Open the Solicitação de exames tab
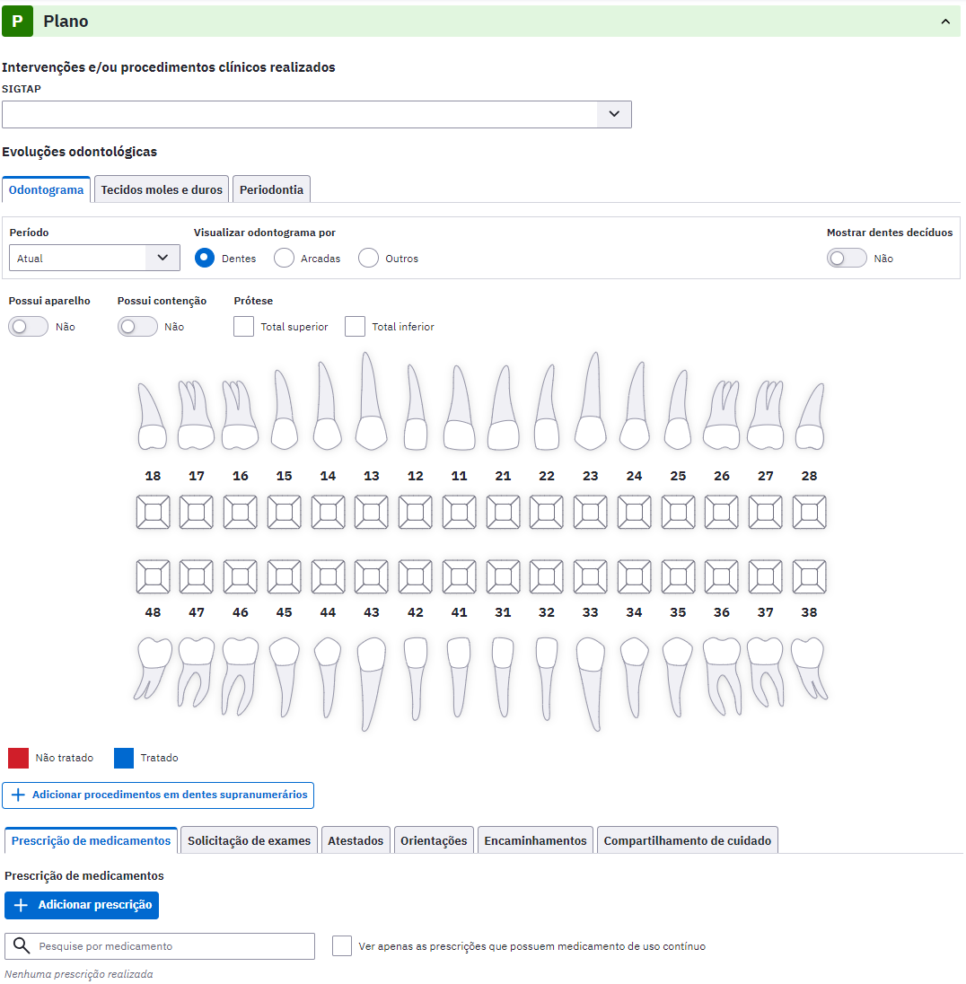This screenshot has width=966, height=984. (249, 840)
